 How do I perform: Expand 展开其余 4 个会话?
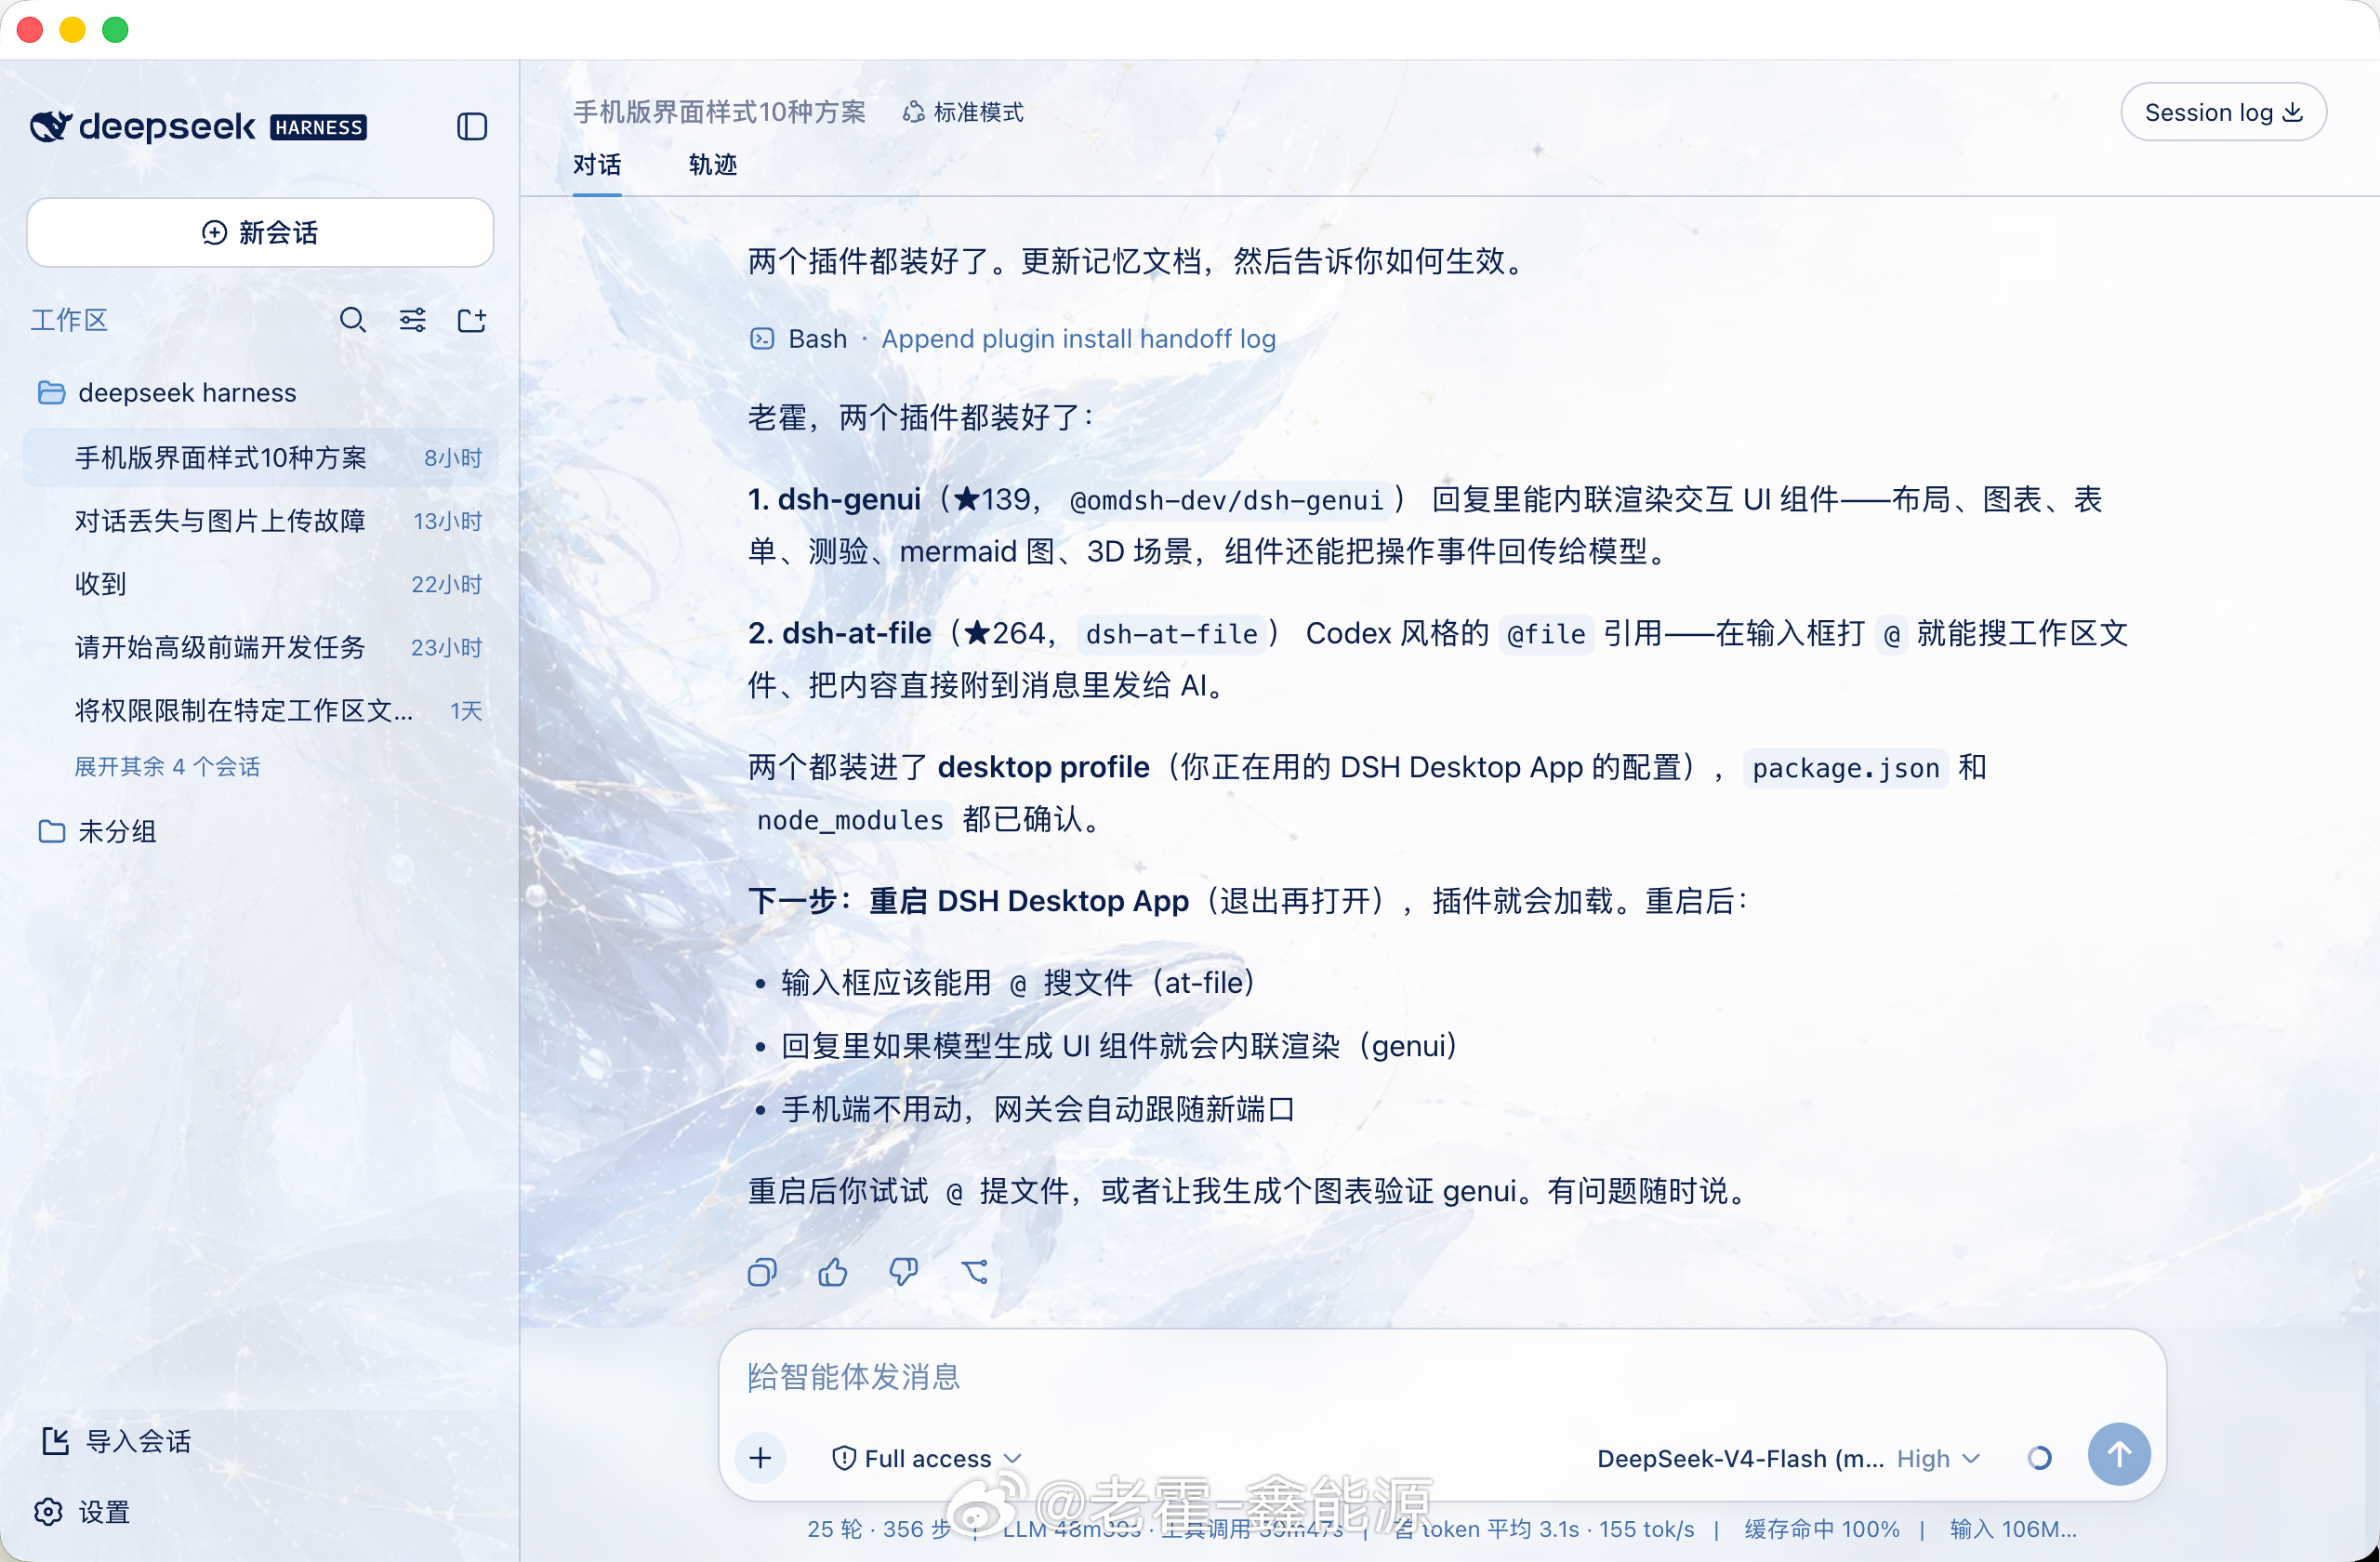click(167, 767)
